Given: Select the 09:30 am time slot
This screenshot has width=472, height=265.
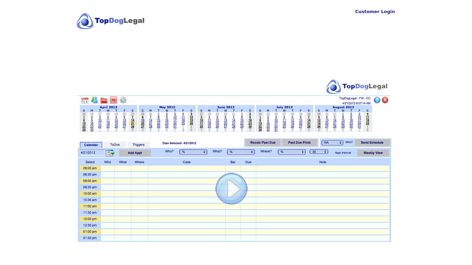Looking at the screenshot, I should tap(90, 187).
